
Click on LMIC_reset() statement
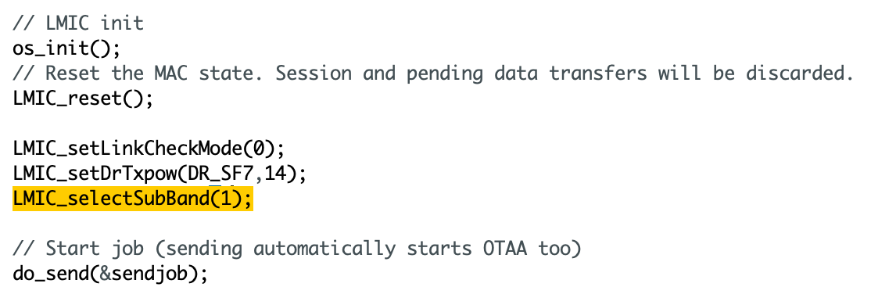[82, 99]
